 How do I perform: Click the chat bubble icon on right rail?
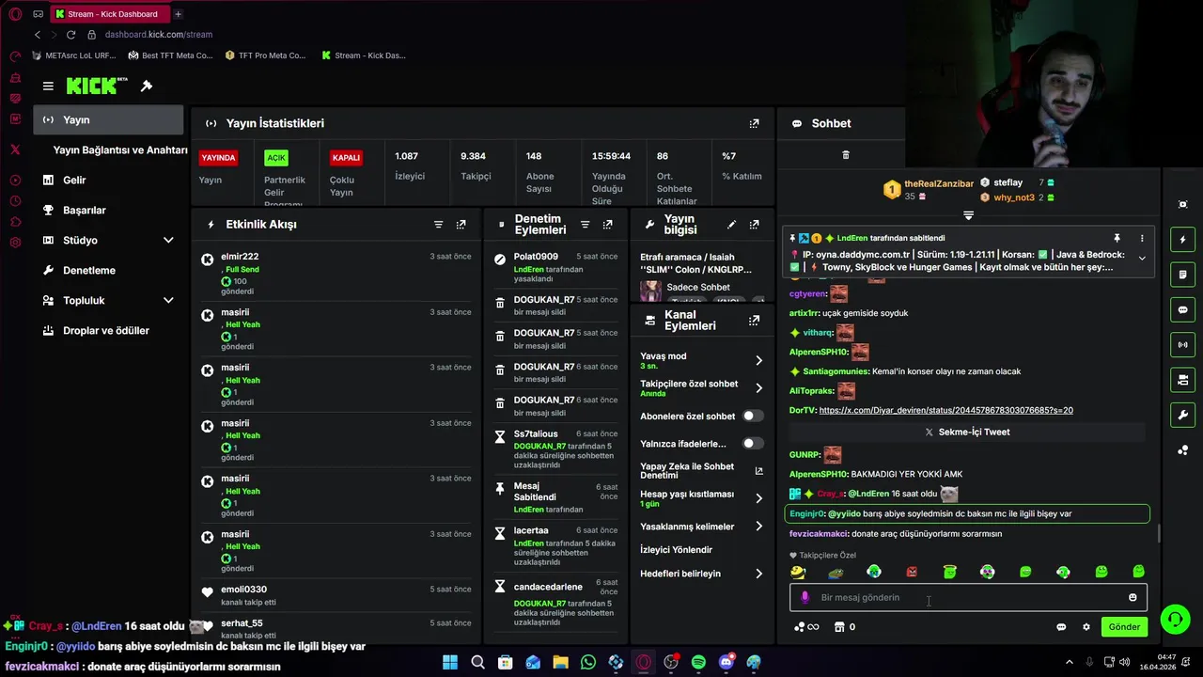(x=1182, y=309)
